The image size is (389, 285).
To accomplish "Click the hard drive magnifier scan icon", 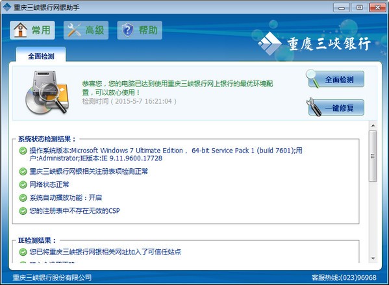I will click(47, 92).
